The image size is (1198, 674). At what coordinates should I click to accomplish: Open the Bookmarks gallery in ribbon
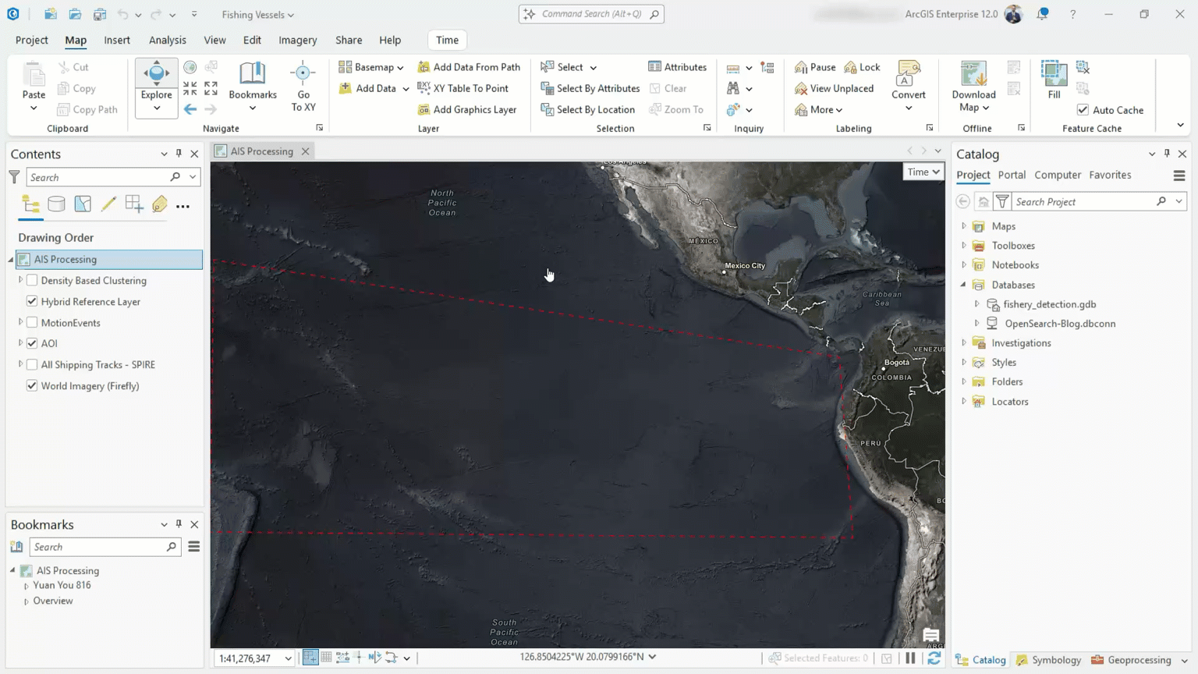point(252,87)
